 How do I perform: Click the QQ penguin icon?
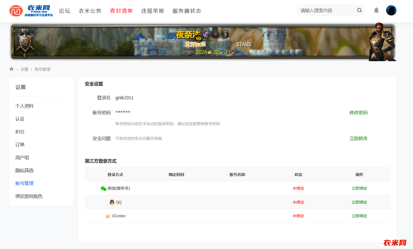112,202
